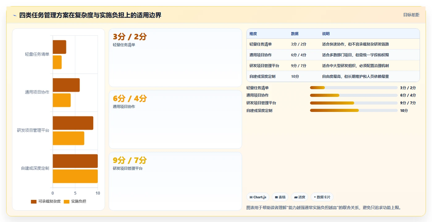Image resolution: width=432 pixels, height=222 pixels.
Task: Click the Chart.js tag chip
Action: click(x=258, y=197)
